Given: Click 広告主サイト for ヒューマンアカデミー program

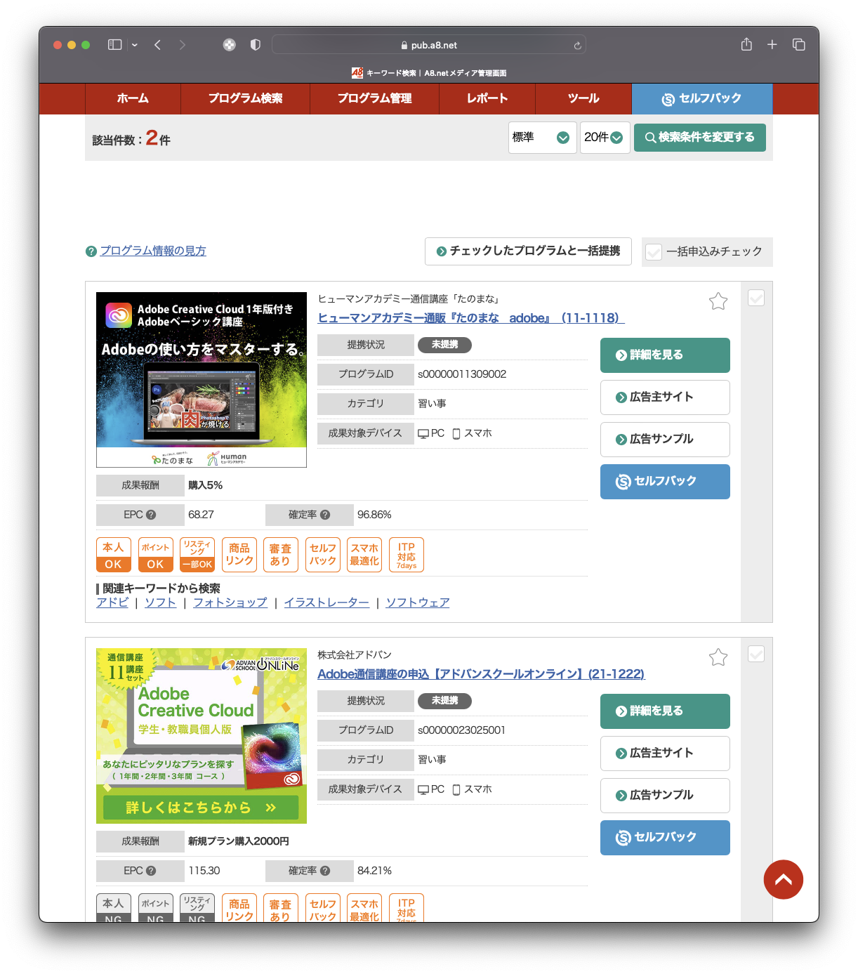Looking at the screenshot, I should tap(665, 397).
